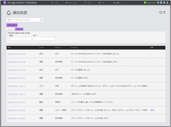Viewport: 171px width, 127px height.
Task: Open notification dated 2022/02/10 17:04:05
Action: 16,118
